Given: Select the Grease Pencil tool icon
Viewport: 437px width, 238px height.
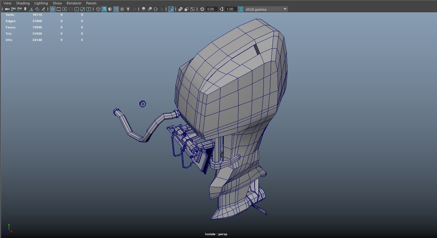Looking at the screenshot, I should [43, 9].
